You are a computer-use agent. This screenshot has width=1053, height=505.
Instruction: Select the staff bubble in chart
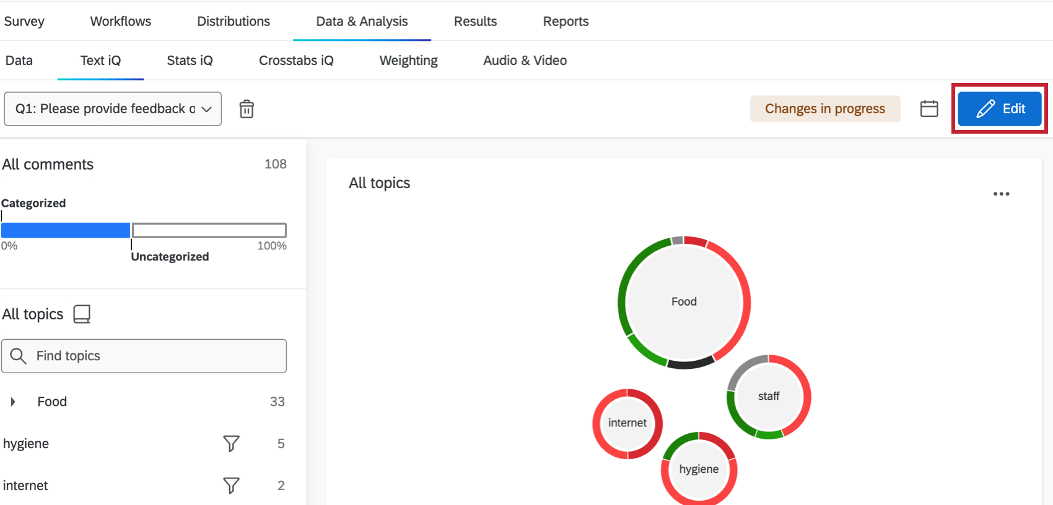click(769, 396)
